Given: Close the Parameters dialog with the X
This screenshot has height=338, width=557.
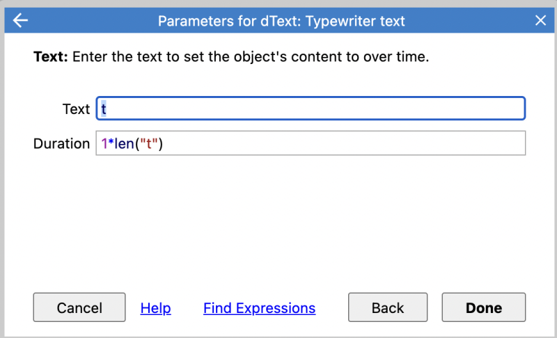Looking at the screenshot, I should click(540, 21).
